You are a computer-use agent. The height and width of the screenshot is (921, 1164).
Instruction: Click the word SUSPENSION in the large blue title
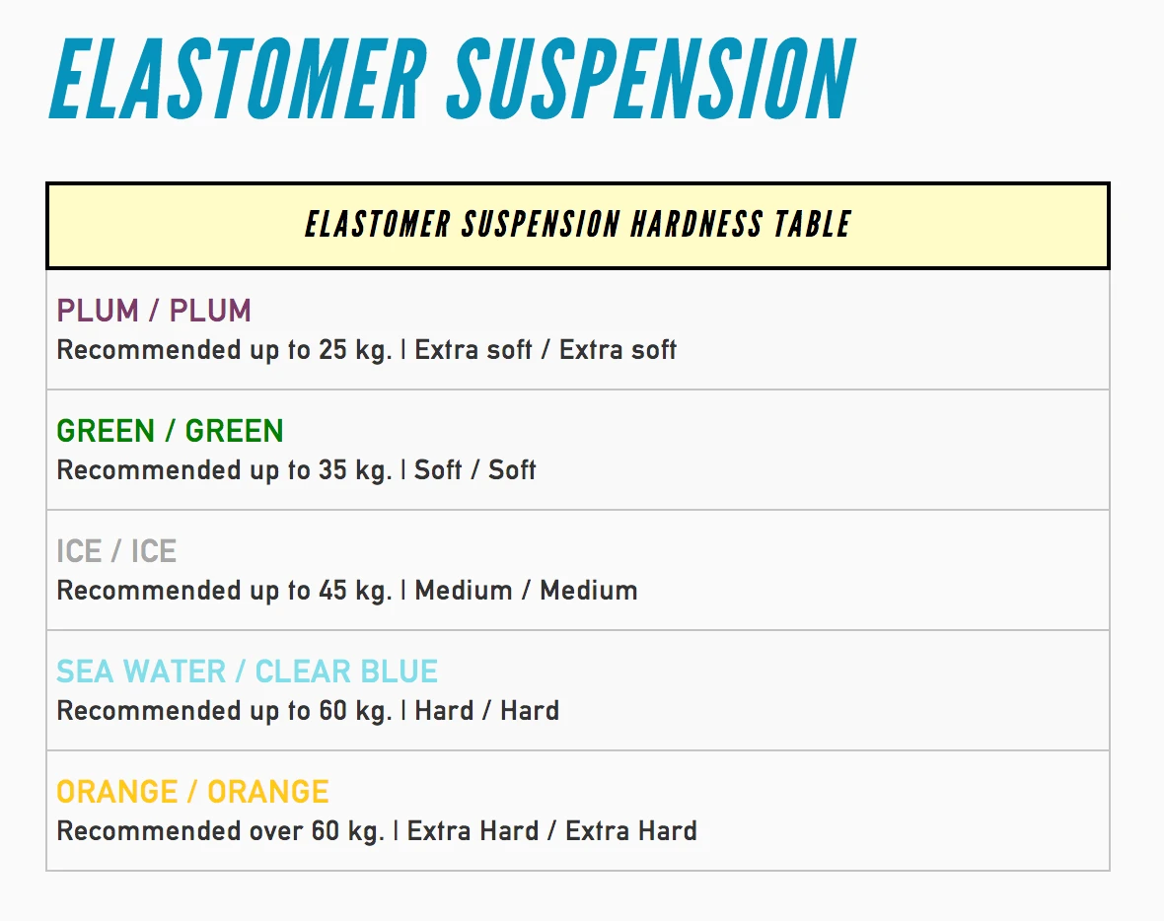651,79
